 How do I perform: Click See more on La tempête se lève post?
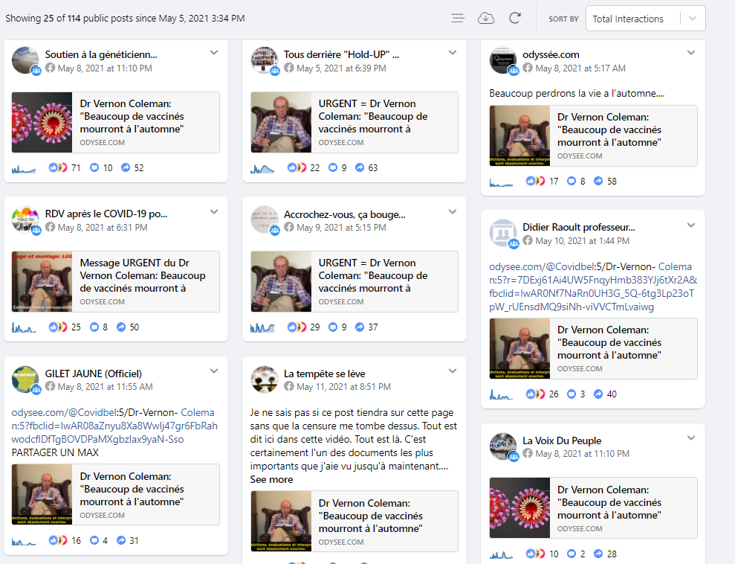click(x=271, y=479)
